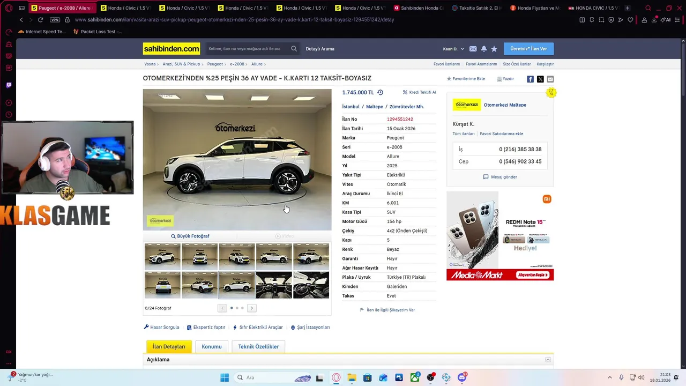
Task: Click the sahibinden.com logo
Action: click(x=171, y=49)
